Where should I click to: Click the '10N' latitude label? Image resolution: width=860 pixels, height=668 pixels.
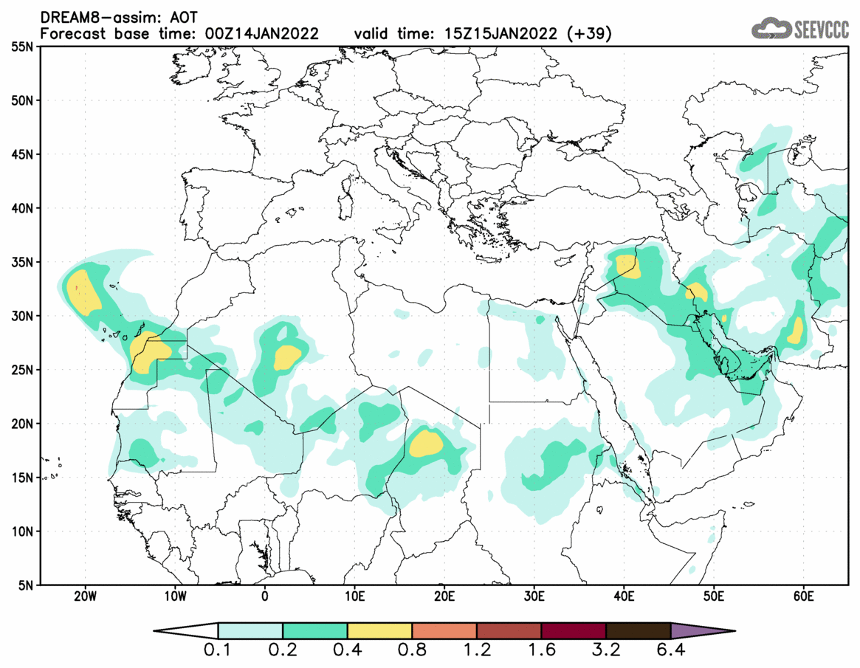22,531
